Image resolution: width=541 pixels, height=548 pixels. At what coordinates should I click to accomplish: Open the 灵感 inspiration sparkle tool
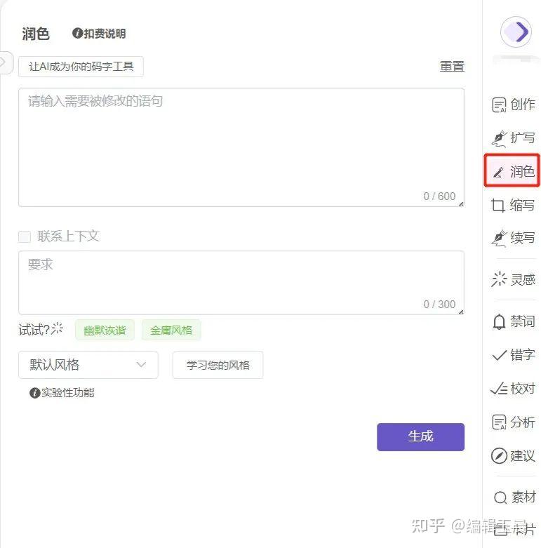coord(513,279)
